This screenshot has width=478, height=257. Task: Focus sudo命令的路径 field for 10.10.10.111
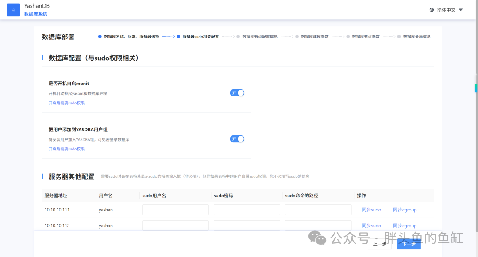click(x=318, y=210)
